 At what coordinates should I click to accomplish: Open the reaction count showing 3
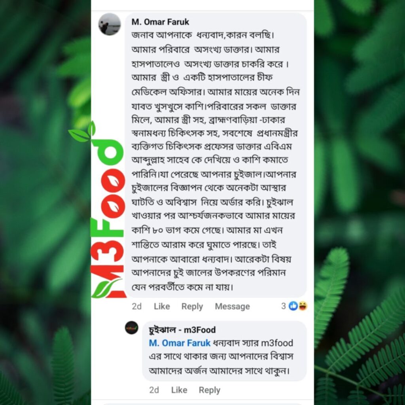click(x=283, y=306)
